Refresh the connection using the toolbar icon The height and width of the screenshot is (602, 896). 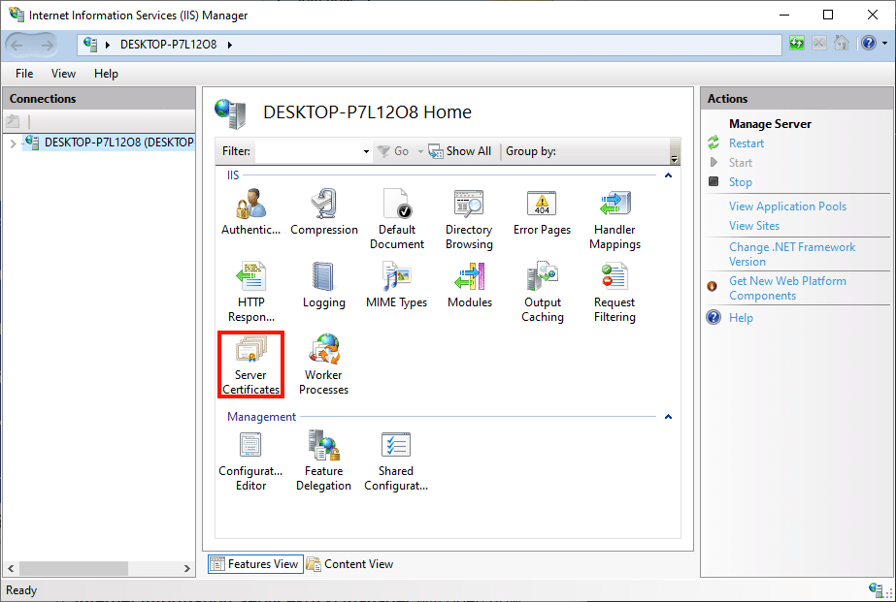[796, 43]
